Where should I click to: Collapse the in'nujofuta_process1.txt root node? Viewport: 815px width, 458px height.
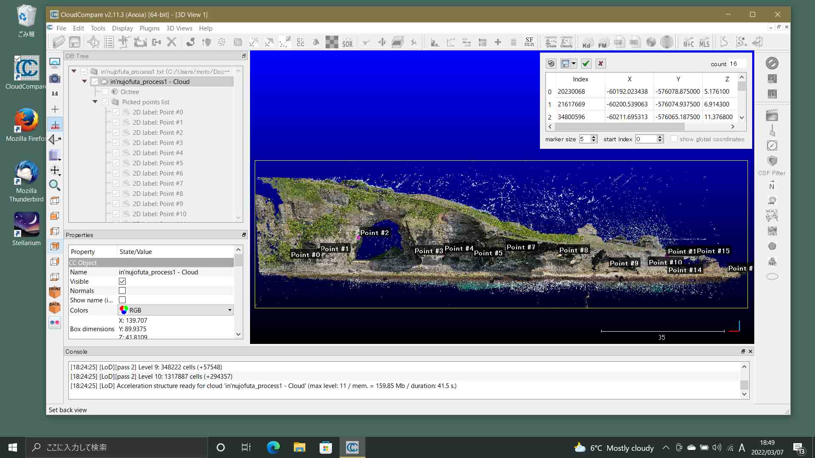coord(74,71)
